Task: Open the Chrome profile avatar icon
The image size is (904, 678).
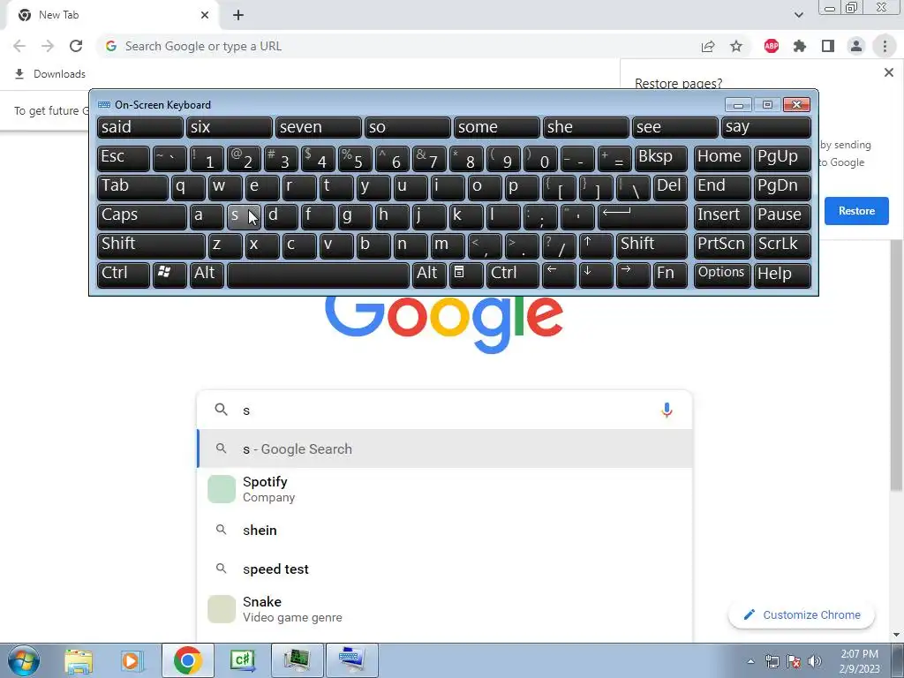Action: 856,46
